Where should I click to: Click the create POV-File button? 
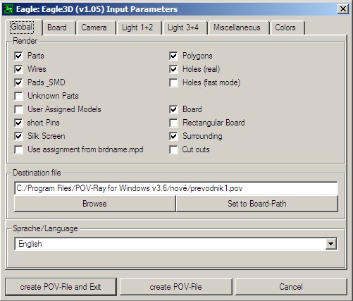(x=176, y=287)
